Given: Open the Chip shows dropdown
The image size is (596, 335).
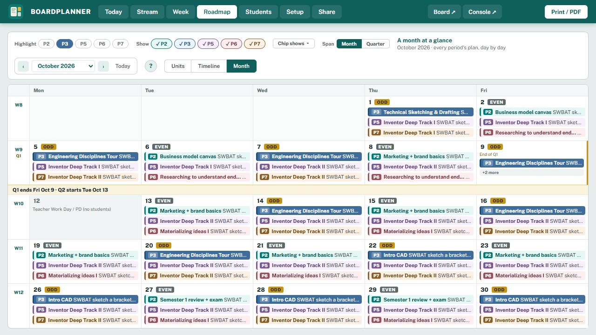Looking at the screenshot, I should coord(294,44).
